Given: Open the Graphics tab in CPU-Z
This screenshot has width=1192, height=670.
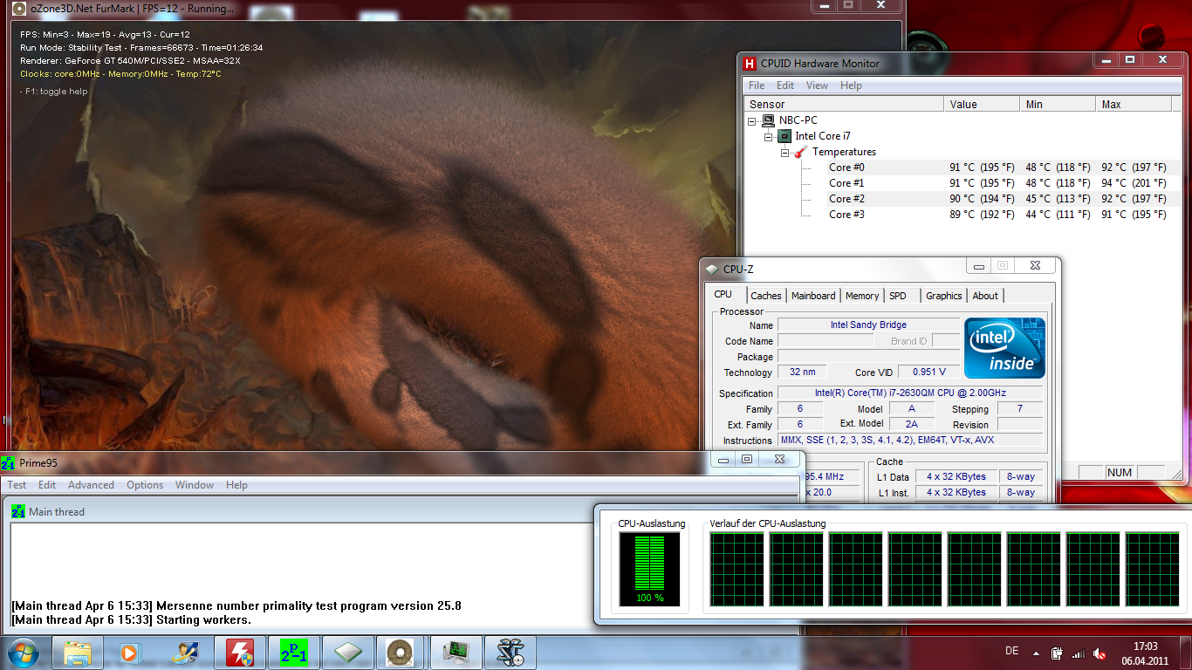Looking at the screenshot, I should click(943, 296).
